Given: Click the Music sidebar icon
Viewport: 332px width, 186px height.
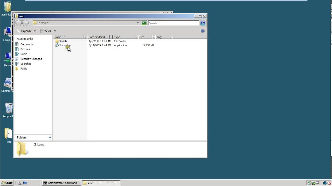Looking at the screenshot, I should coord(17,54).
